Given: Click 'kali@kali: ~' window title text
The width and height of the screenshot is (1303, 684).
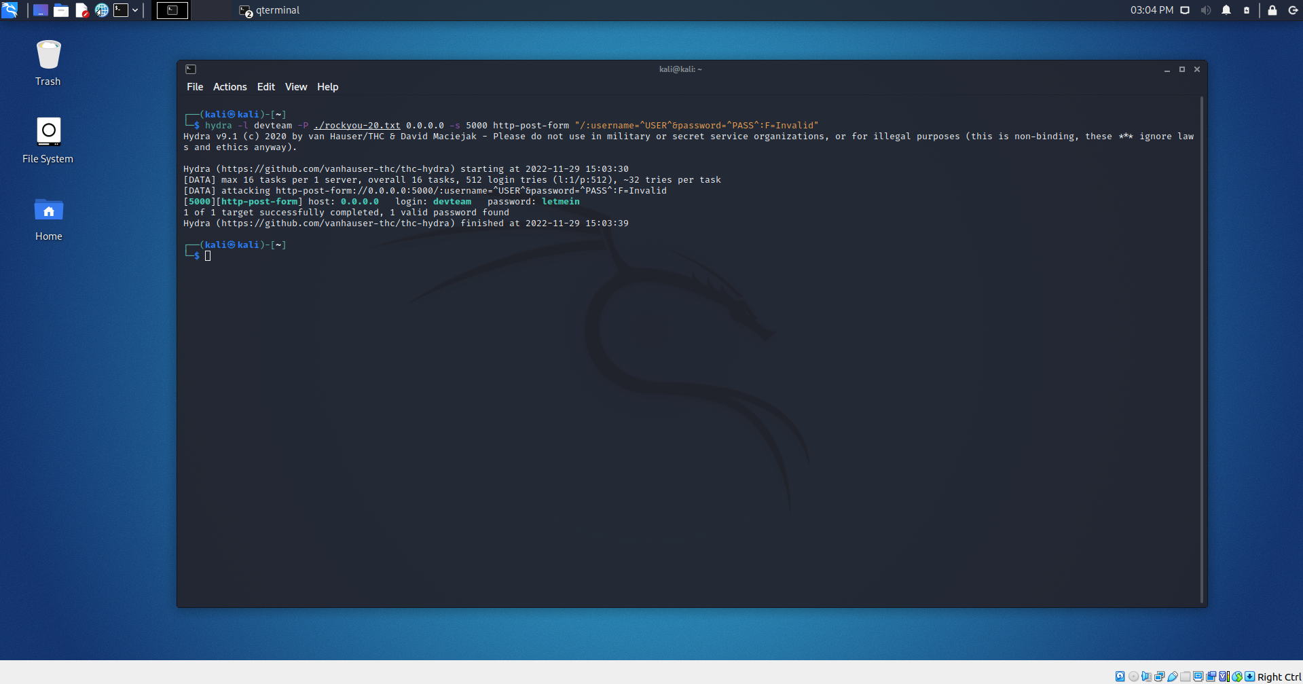Looking at the screenshot, I should coord(680,69).
